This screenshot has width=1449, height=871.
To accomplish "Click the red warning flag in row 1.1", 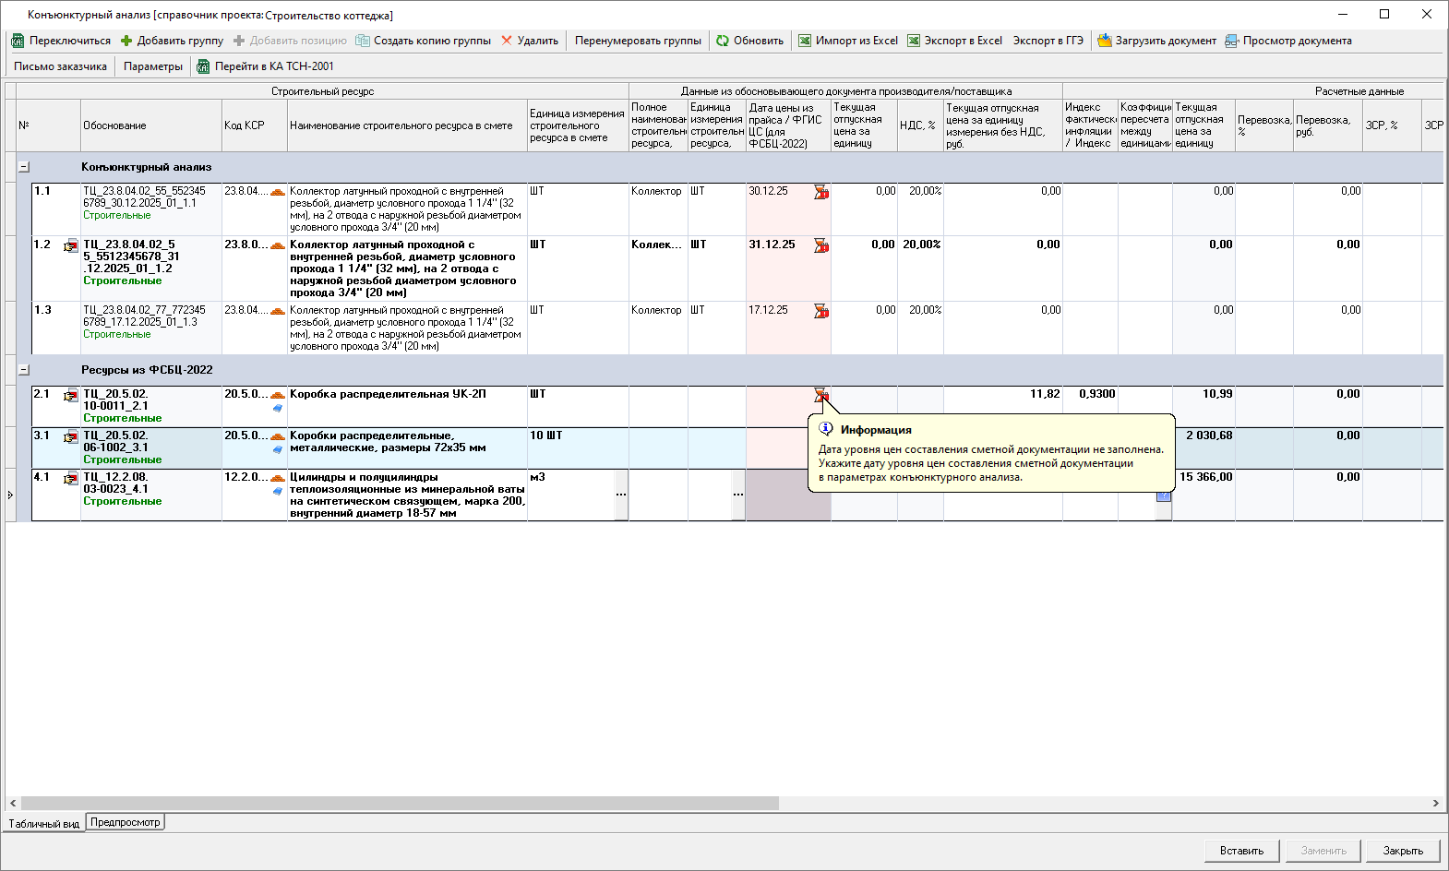I will (x=820, y=192).
